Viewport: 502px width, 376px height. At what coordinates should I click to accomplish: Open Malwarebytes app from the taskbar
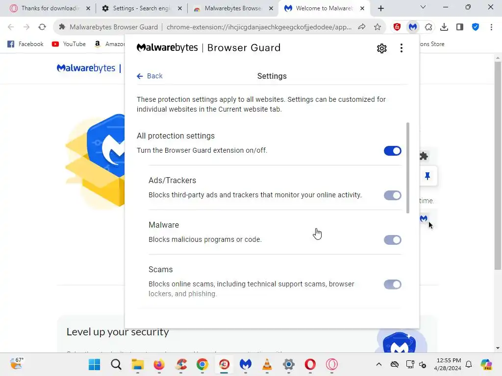tap(246, 364)
